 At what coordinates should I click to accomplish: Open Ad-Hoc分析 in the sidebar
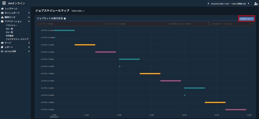[x=10, y=51]
